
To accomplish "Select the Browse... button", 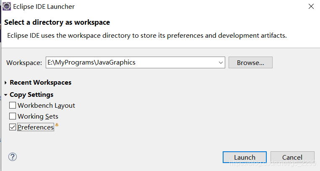I will (x=250, y=62).
